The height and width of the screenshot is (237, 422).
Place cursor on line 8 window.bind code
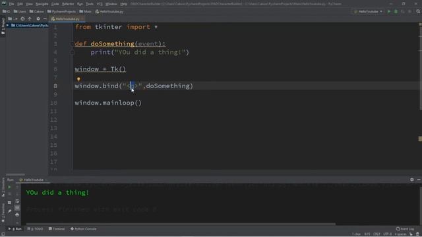(134, 86)
